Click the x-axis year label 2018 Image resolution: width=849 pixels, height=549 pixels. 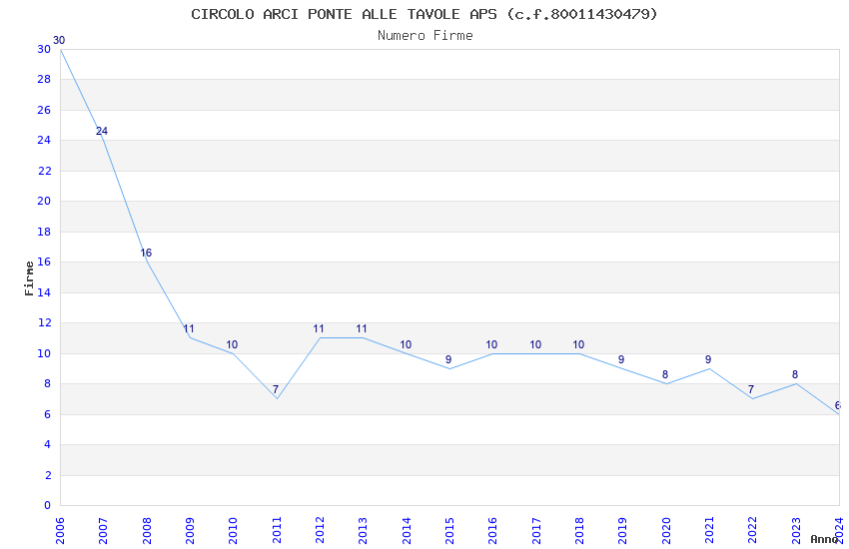click(x=580, y=531)
